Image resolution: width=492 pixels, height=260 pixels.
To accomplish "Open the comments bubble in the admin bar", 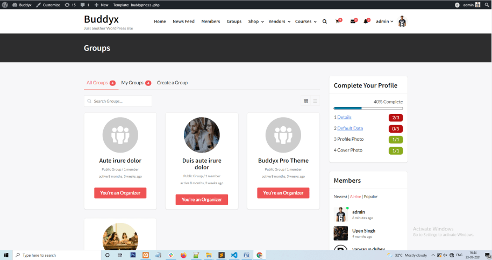I will pos(85,5).
